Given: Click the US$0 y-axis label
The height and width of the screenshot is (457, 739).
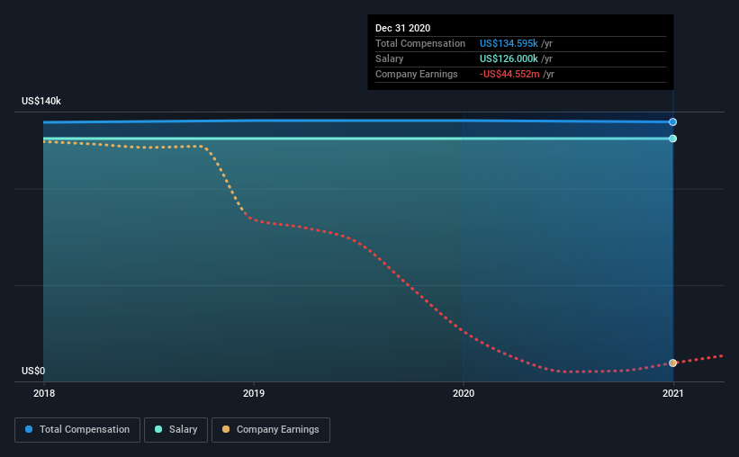Looking at the screenshot, I should click(33, 371).
